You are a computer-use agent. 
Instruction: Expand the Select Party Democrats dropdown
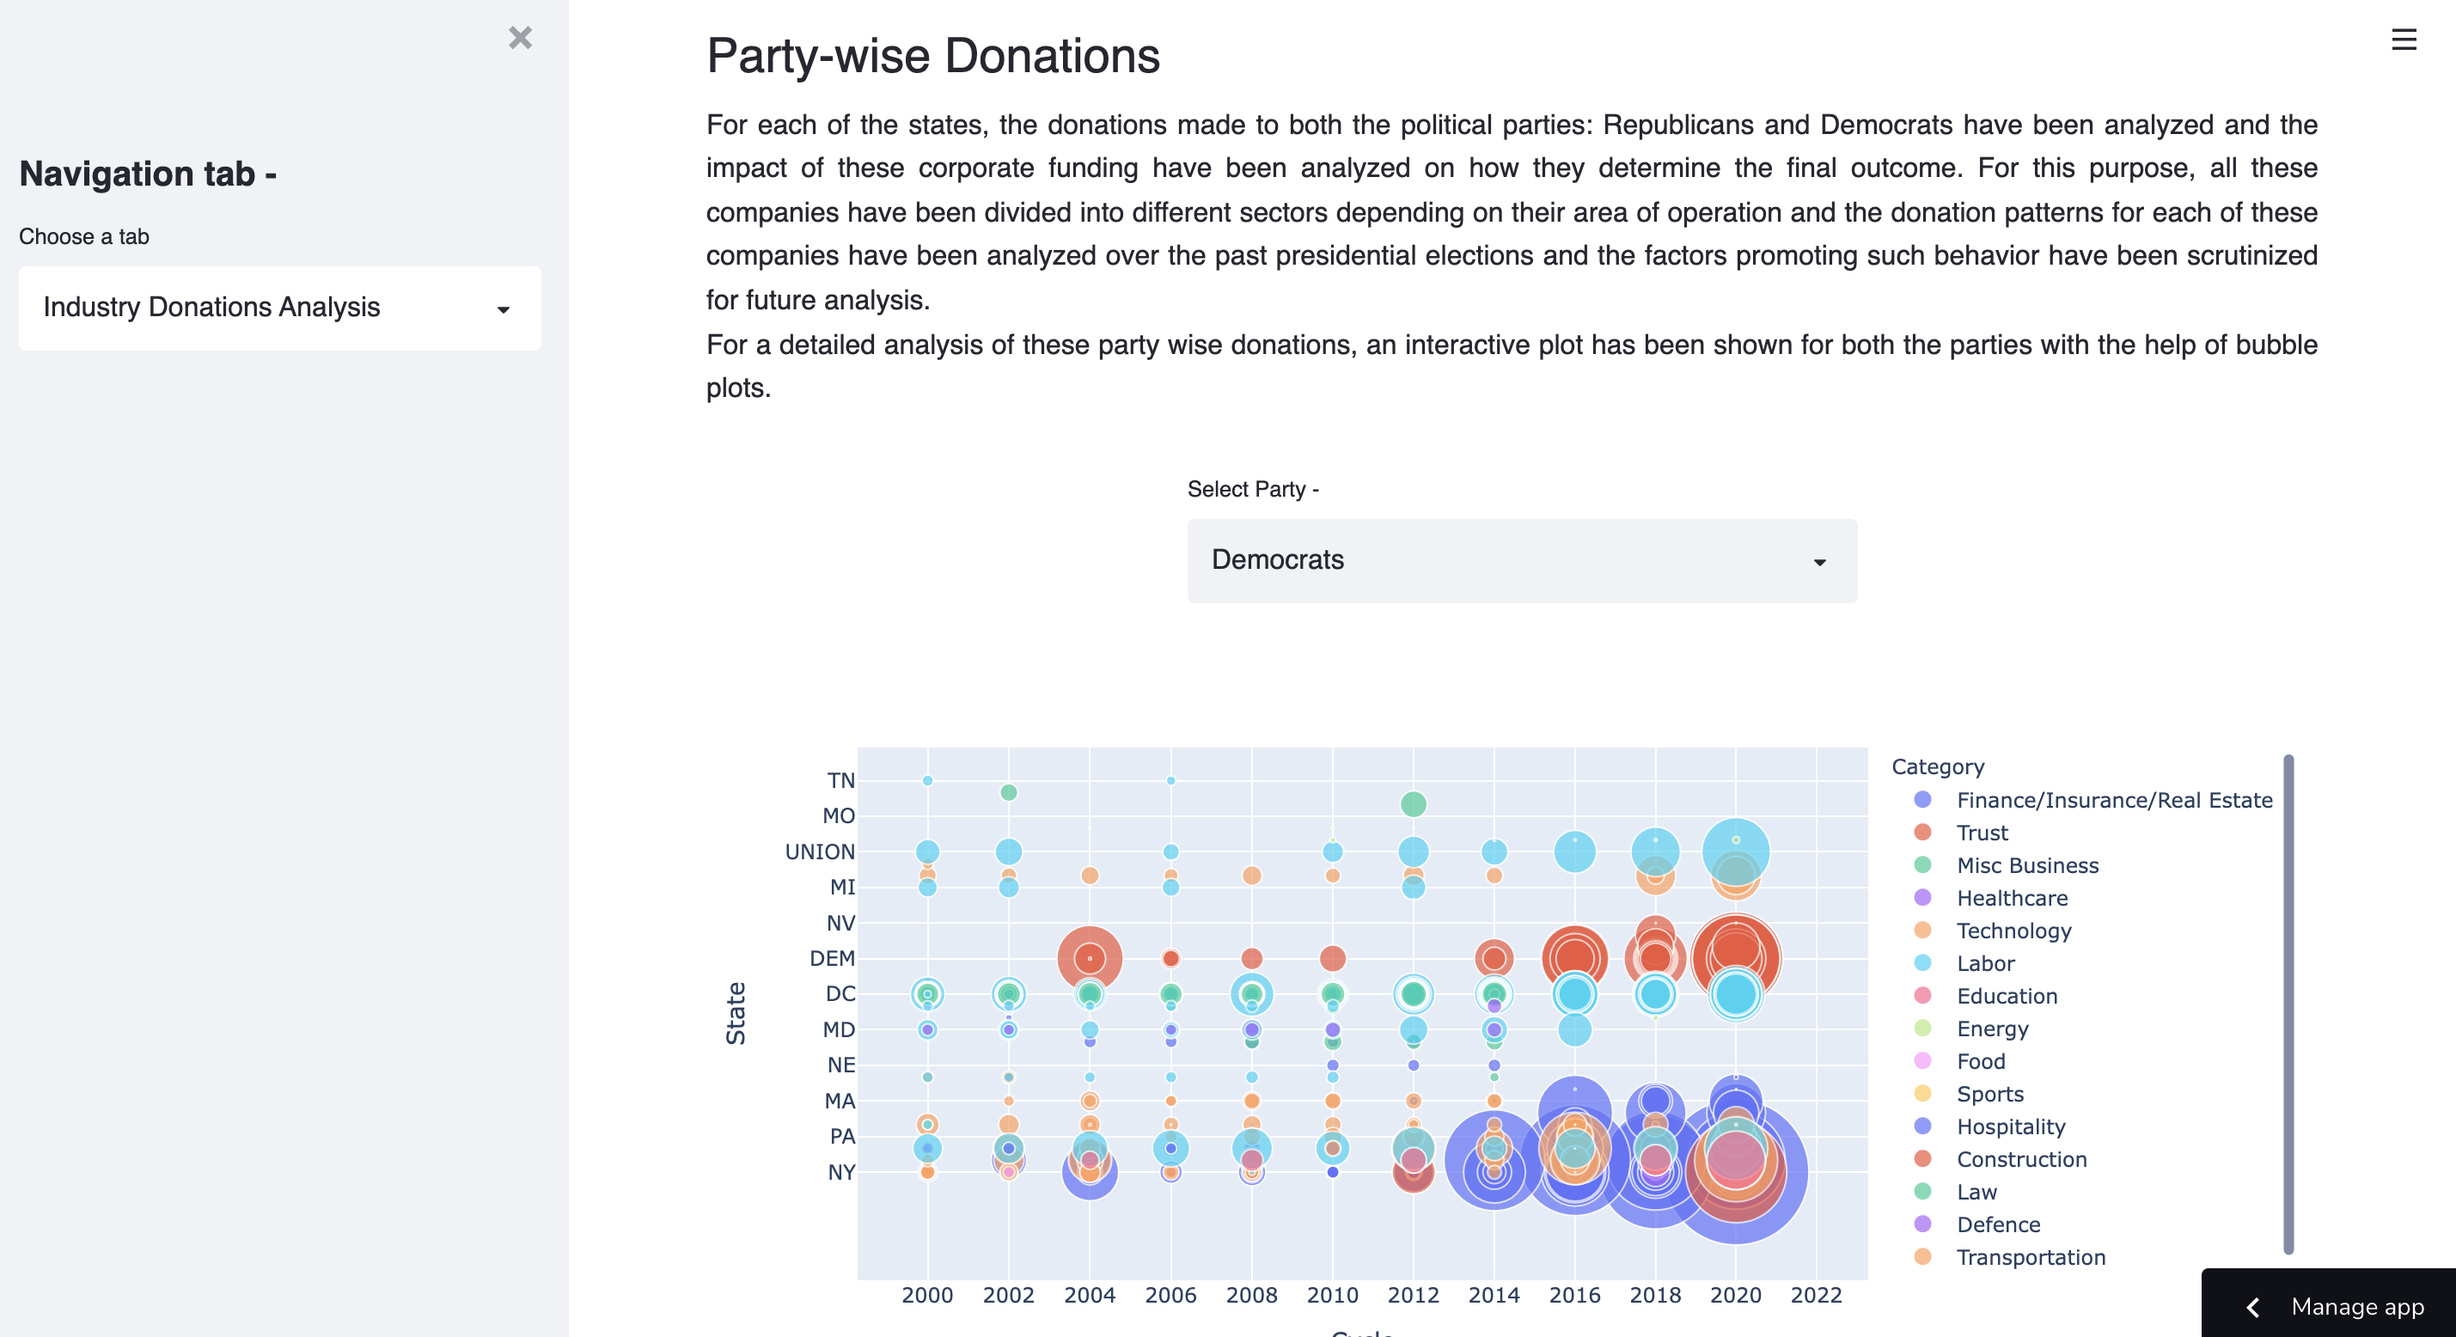click(x=1522, y=559)
